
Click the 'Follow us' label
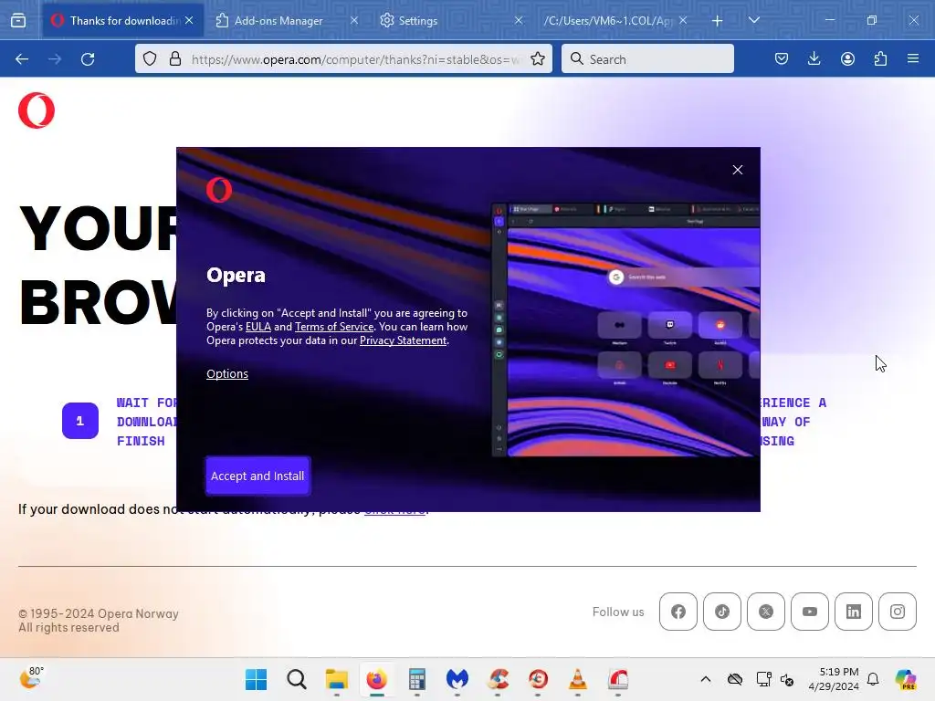point(618,612)
